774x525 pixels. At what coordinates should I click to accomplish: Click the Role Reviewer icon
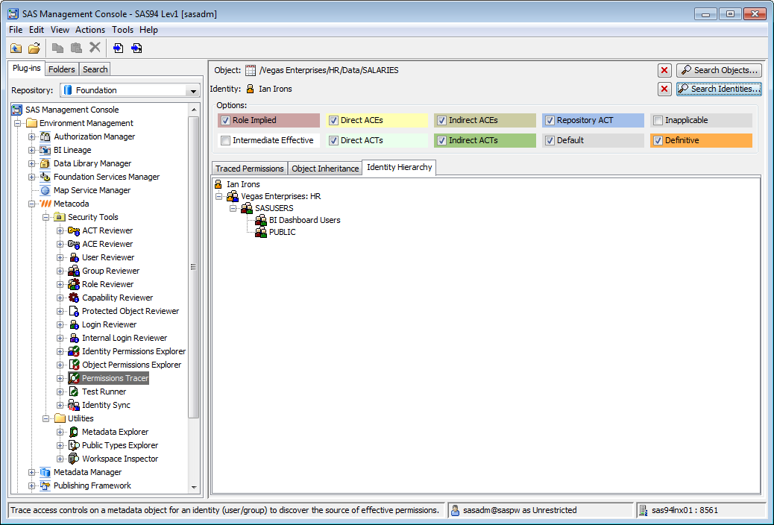coord(74,284)
